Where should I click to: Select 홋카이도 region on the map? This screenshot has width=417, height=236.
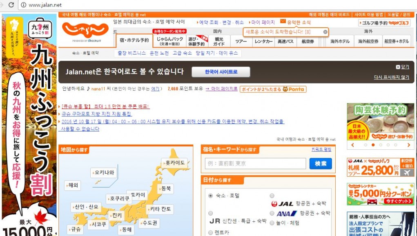click(x=174, y=163)
